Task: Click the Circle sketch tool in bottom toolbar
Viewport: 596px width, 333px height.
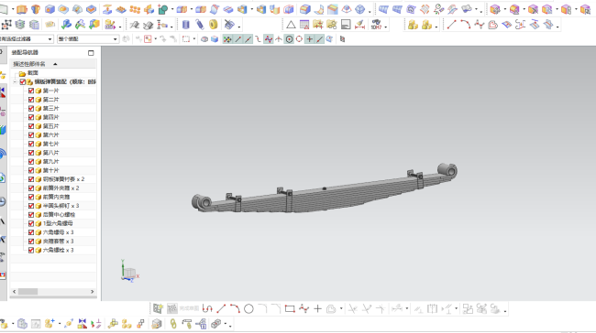Action: pyautogui.click(x=248, y=309)
